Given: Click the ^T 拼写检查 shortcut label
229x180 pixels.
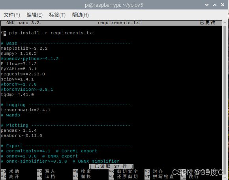Looking at the screenshot, I should [159, 177].
